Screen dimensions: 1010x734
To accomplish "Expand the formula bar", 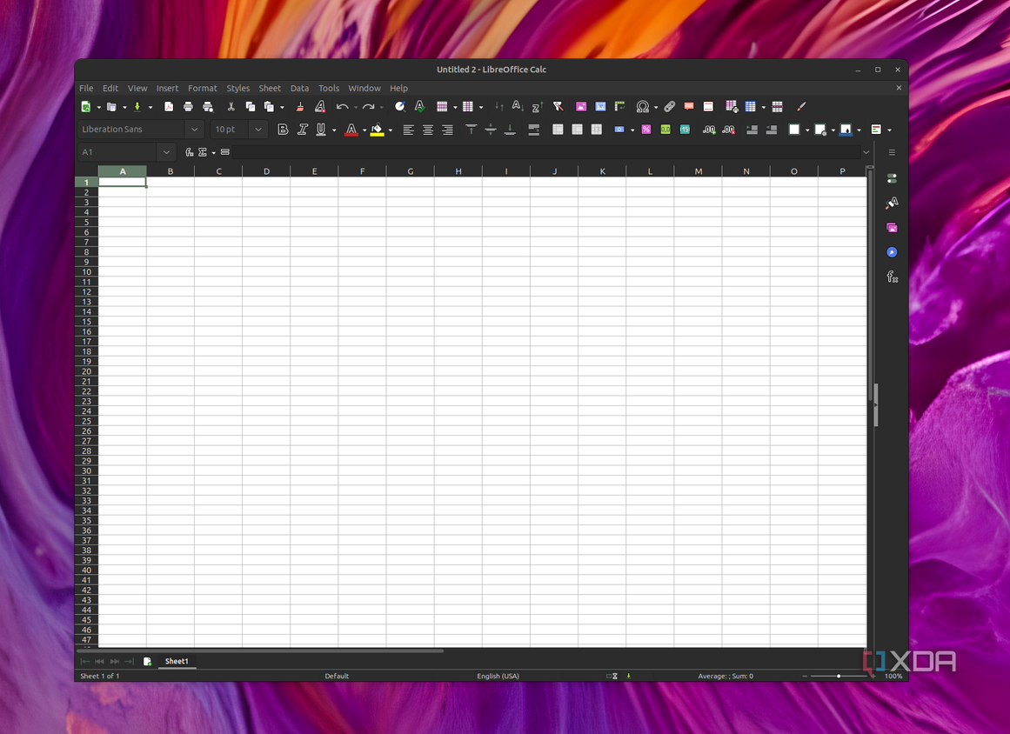I will pos(866,152).
